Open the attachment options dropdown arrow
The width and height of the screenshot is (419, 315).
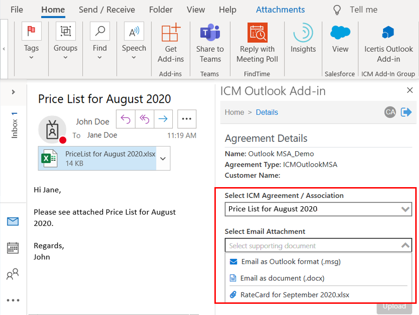click(x=163, y=159)
